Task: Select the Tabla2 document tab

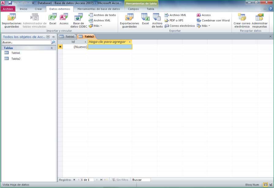Action: coord(86,36)
